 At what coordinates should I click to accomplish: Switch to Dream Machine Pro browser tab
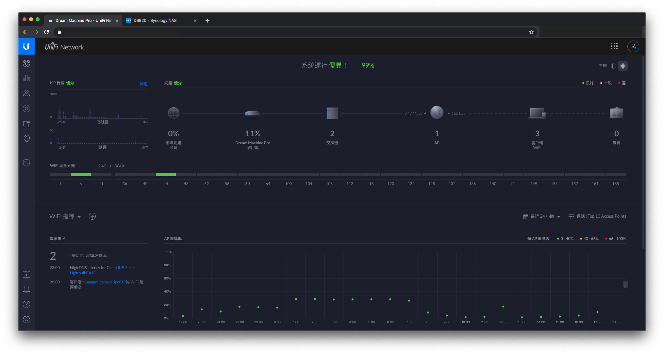83,20
